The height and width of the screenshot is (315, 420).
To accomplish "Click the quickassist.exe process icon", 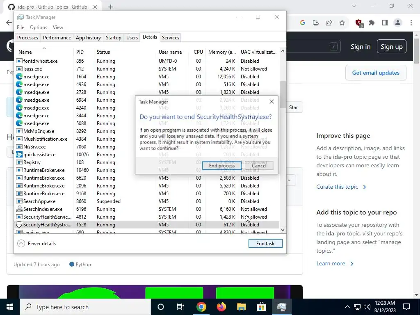I will [x=19, y=155].
